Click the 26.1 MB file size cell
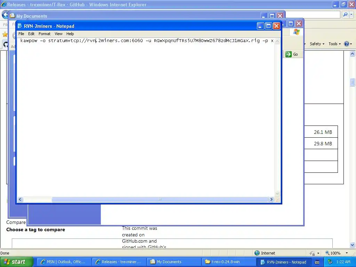356x267 pixels. pos(323,132)
